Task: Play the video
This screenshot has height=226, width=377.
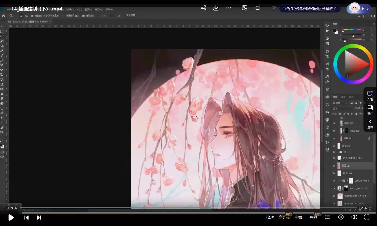Action: [x=11, y=217]
